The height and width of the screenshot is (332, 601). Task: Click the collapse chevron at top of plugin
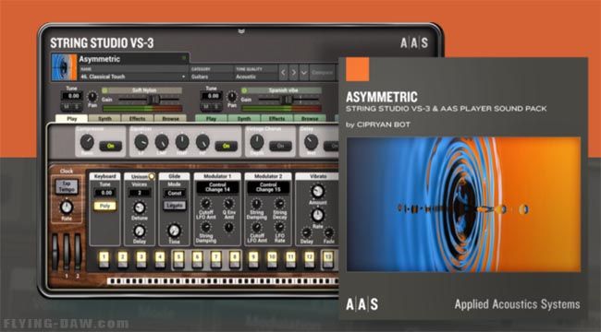pyautogui.click(x=241, y=31)
